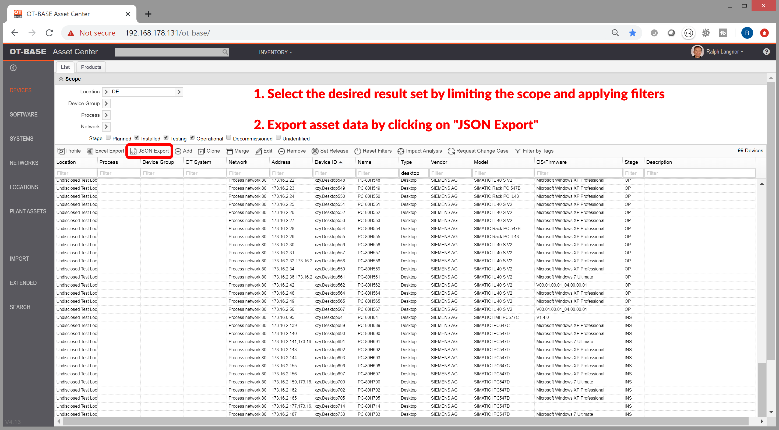Screen dimensions: 779x430
Task: Add a new device
Action: coord(184,151)
